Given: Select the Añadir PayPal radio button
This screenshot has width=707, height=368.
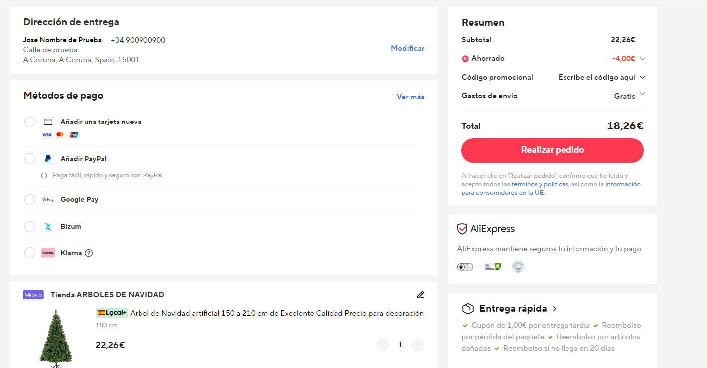Looking at the screenshot, I should tap(30, 159).
